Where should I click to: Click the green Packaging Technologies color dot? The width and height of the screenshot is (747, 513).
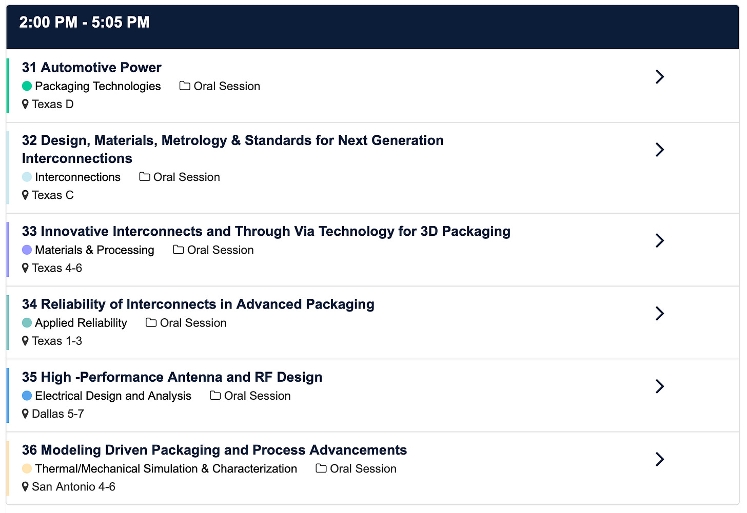pyautogui.click(x=27, y=86)
